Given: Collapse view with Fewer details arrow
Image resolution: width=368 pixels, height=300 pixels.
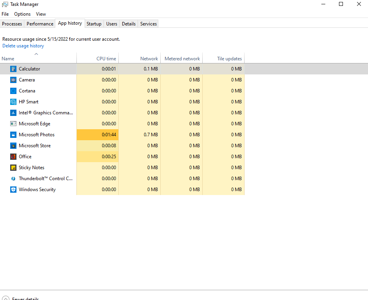Looking at the screenshot, I should coord(5,298).
